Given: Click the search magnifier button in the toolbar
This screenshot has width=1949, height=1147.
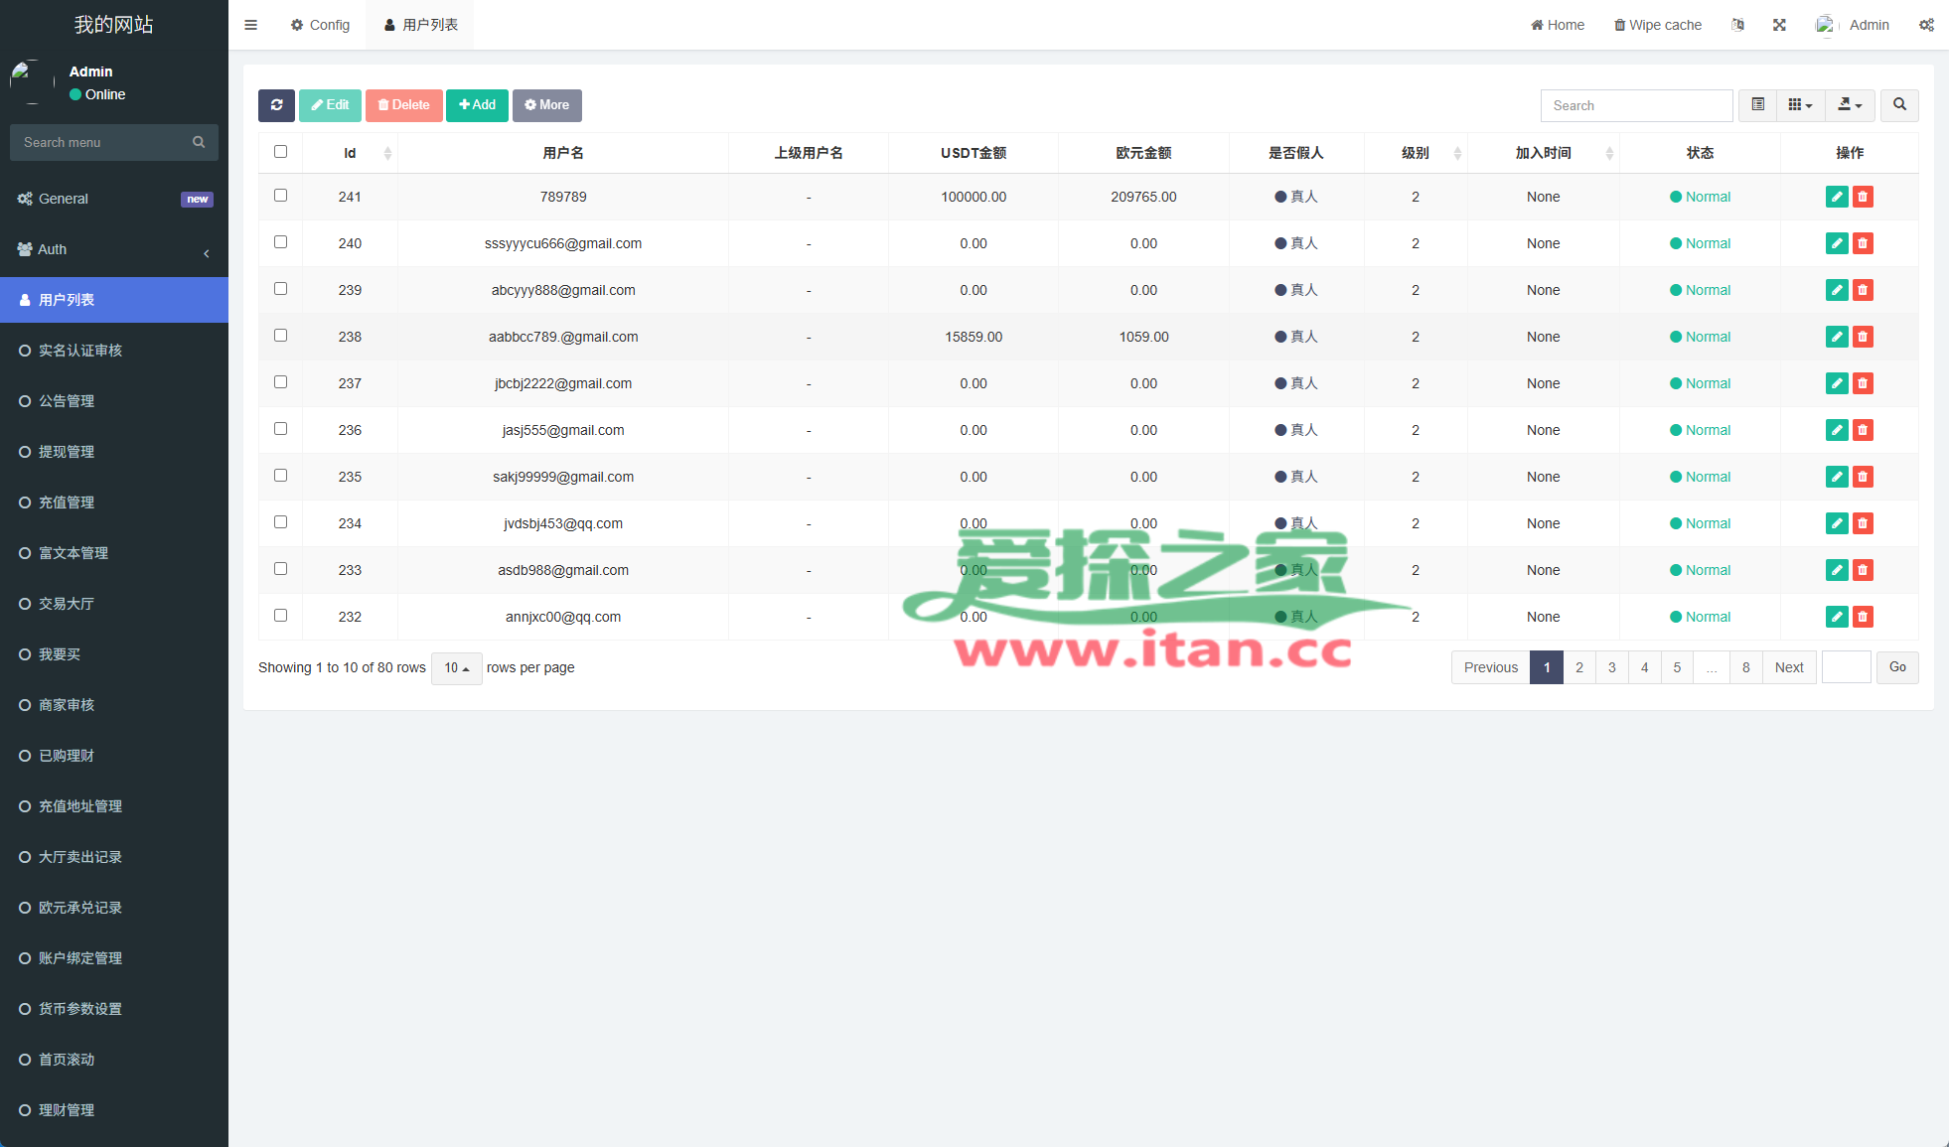Looking at the screenshot, I should click(x=1899, y=105).
